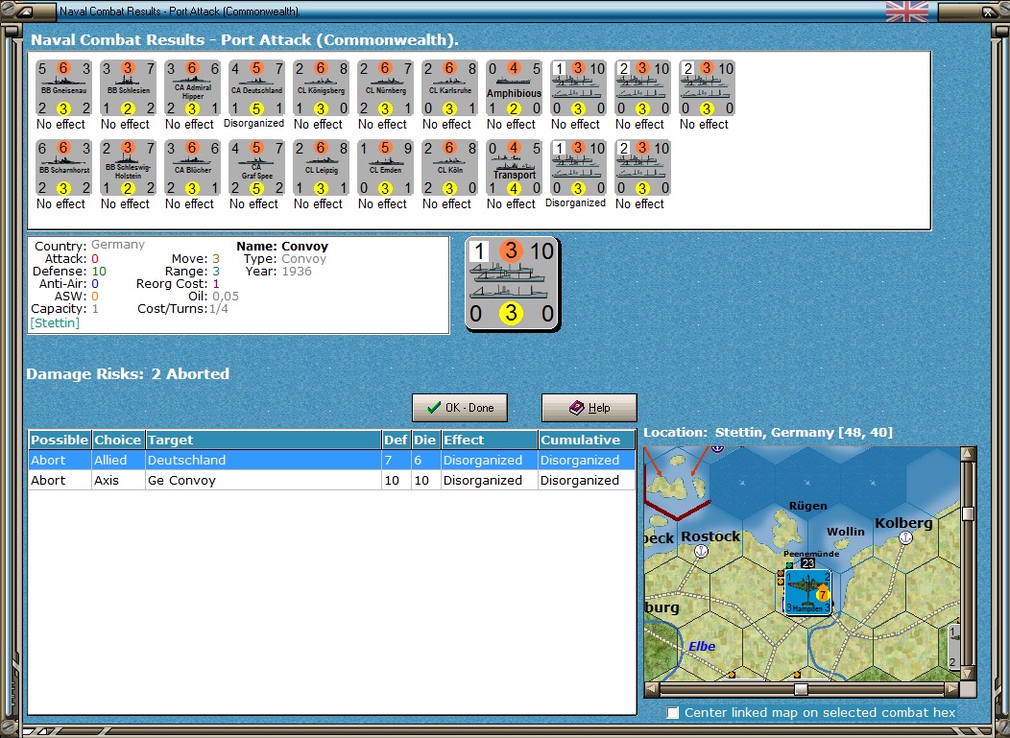Screen dimensions: 1010x738
Task: Click the 23 stack marker on map
Action: pos(807,563)
